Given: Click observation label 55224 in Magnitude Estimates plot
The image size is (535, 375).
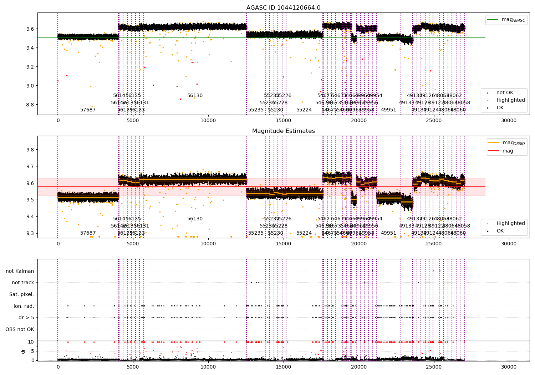Looking at the screenshot, I should click(x=304, y=233).
